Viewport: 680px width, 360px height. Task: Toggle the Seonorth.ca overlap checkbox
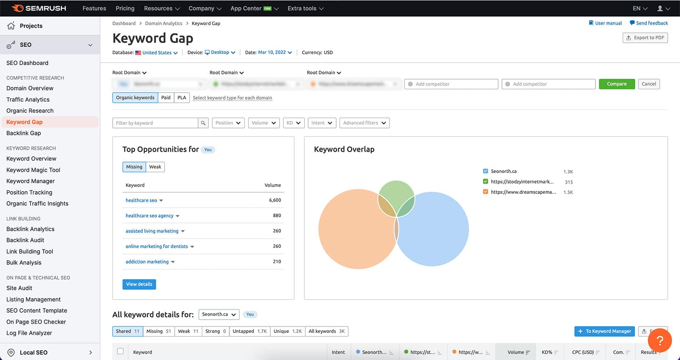[485, 171]
